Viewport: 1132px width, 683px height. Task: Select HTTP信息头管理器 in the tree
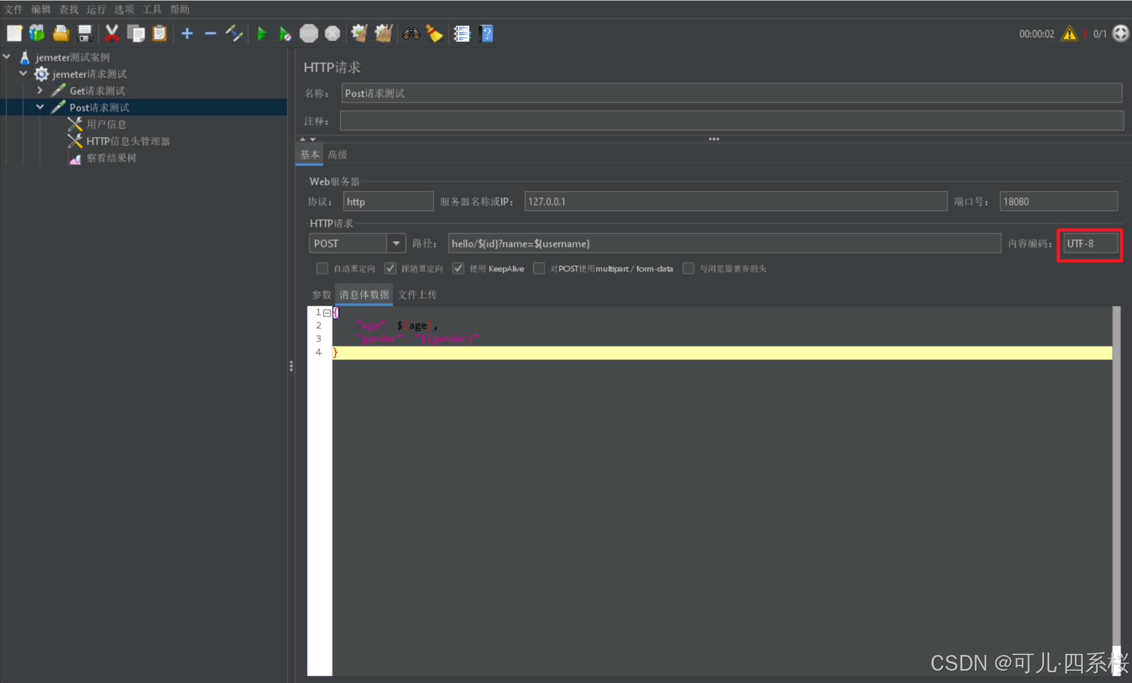click(128, 141)
